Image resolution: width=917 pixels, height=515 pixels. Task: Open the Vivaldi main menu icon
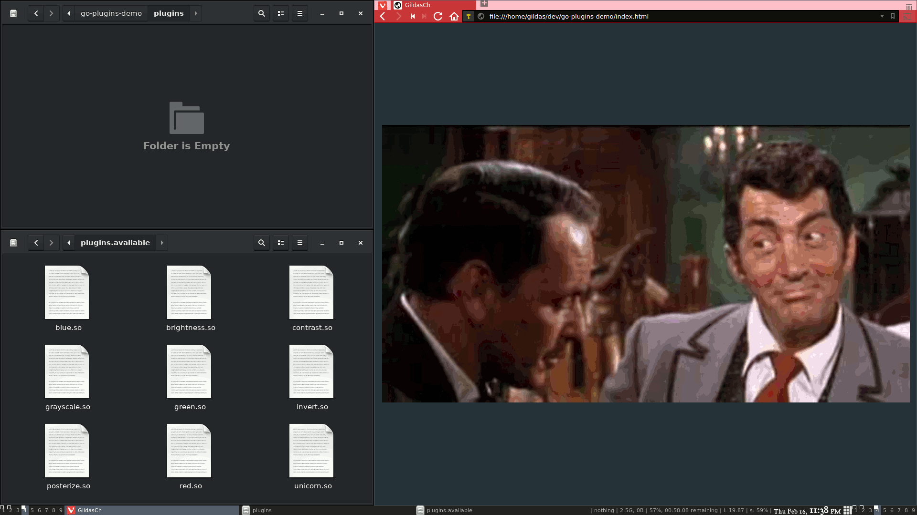(382, 5)
